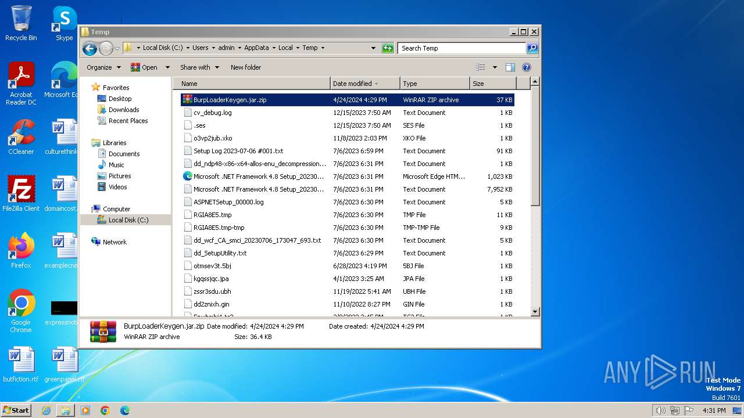This screenshot has width=744, height=418.
Task: Select Computer in navigation pane
Action: pyautogui.click(x=116, y=209)
